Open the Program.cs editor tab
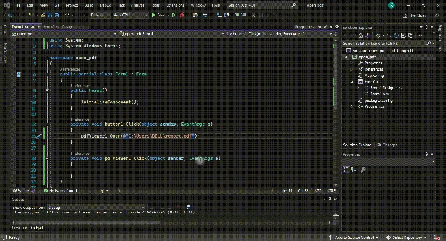 [304, 27]
